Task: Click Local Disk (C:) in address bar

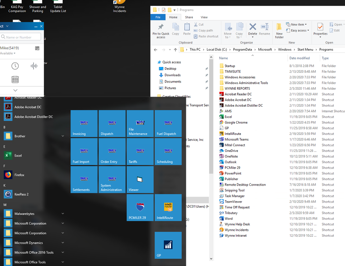Action: pos(217,49)
